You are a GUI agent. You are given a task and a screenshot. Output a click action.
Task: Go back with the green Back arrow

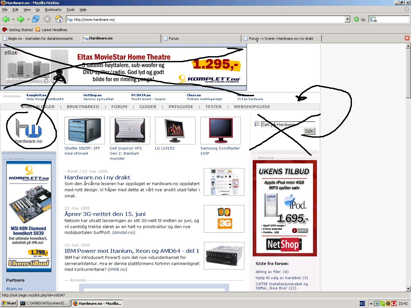[6, 19]
